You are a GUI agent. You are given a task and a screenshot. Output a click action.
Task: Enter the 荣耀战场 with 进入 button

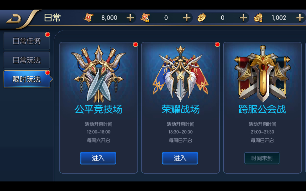[x=180, y=158]
